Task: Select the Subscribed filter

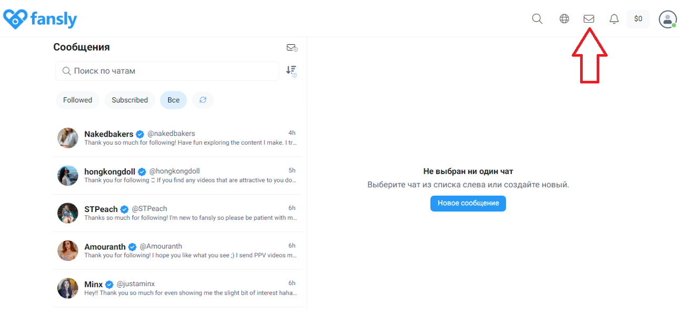Action: coord(130,100)
